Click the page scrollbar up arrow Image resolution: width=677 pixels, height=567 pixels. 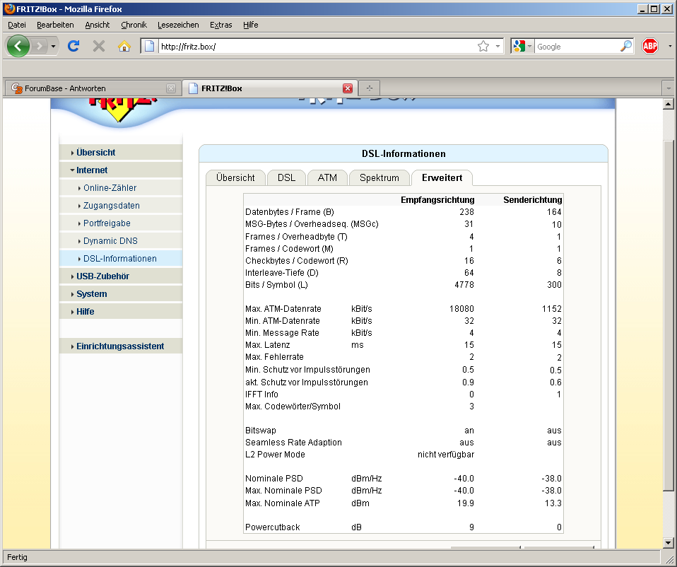tap(669, 104)
